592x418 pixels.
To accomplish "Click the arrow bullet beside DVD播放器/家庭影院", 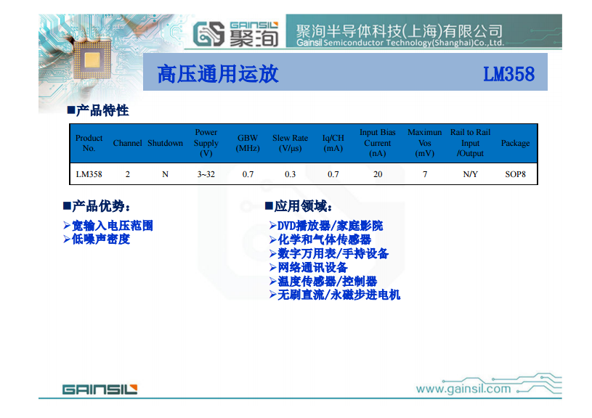I will pos(272,226).
